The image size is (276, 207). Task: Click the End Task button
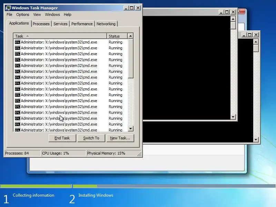62,138
